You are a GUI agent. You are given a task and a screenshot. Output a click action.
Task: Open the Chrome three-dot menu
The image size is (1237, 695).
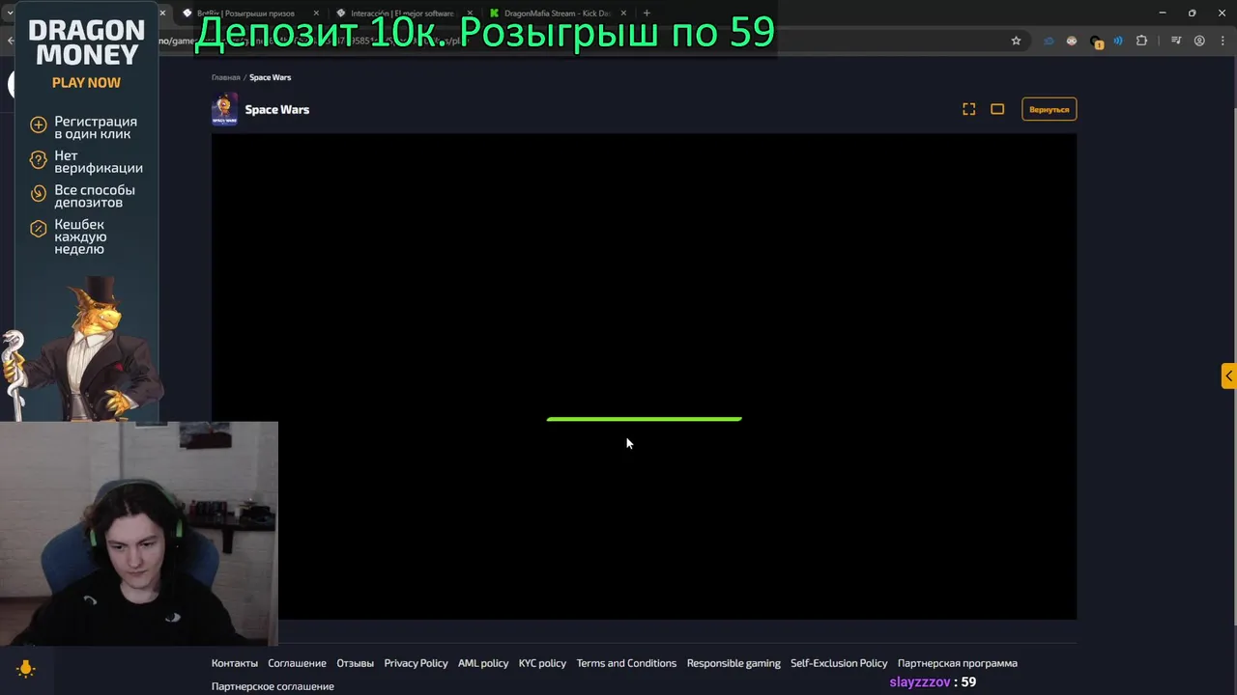[1223, 41]
